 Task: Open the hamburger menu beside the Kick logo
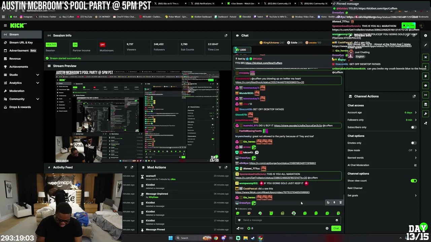[x=5, y=26]
